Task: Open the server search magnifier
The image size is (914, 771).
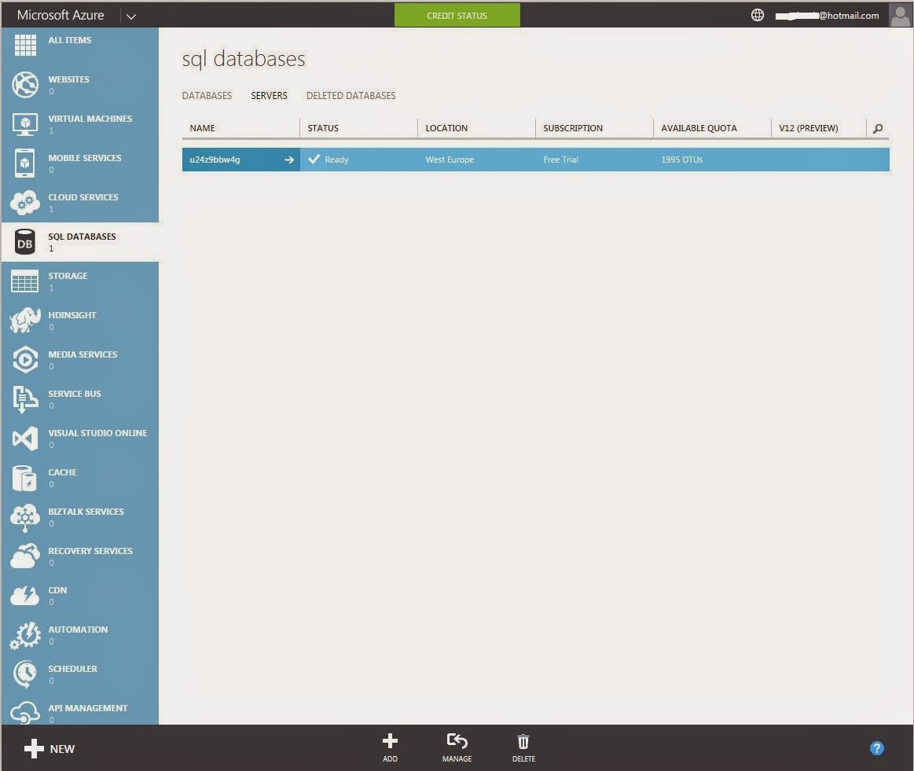Action: click(877, 128)
